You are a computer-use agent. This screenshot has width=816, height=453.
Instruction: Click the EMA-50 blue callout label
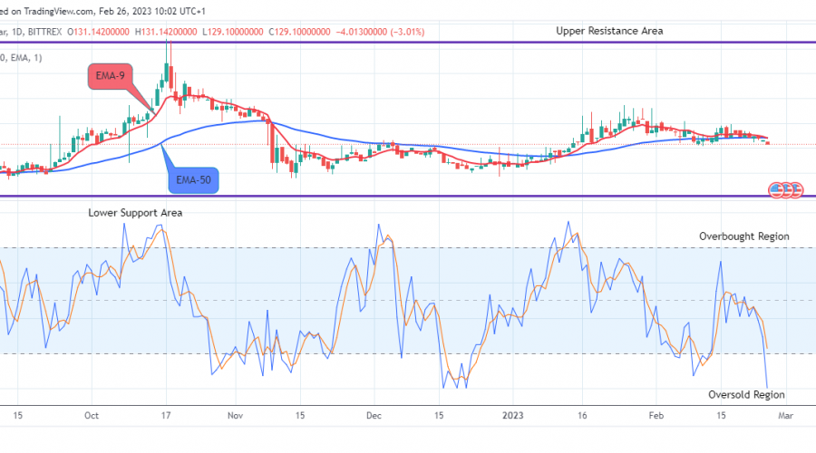pyautogui.click(x=194, y=180)
